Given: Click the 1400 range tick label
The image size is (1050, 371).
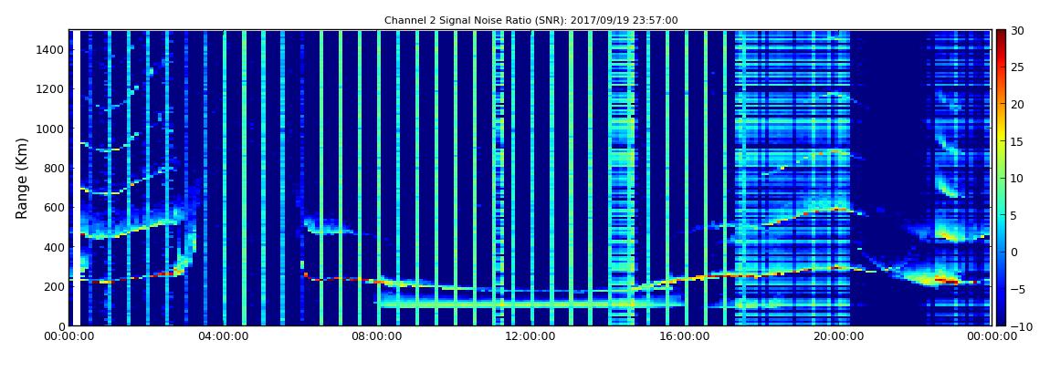Looking at the screenshot, I should point(52,49).
